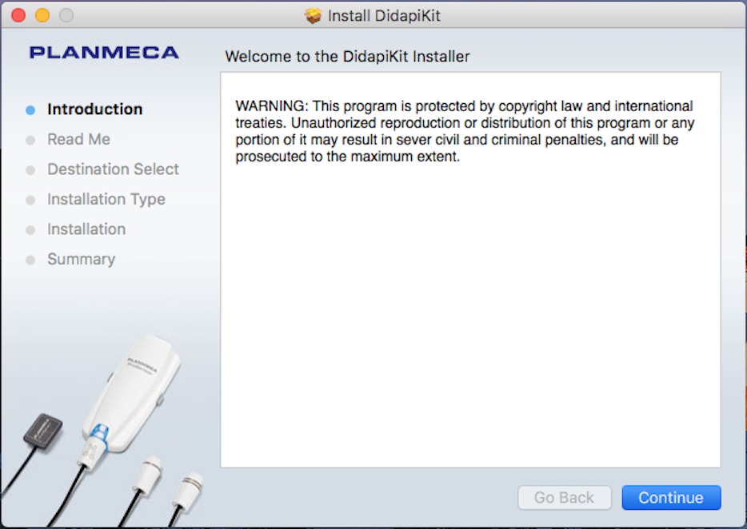Click the bullet beside Summary
Viewport: 747px width, 529px height.
click(30, 260)
